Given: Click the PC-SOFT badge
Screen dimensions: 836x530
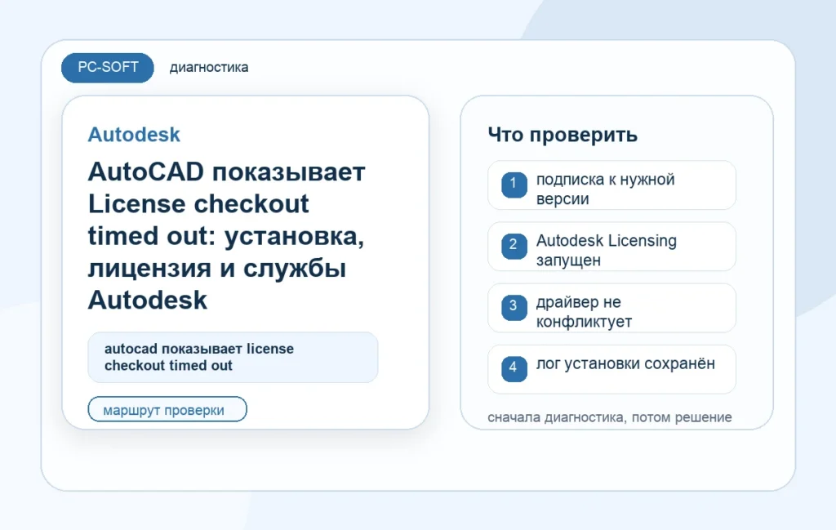Looking at the screenshot, I should tap(108, 68).
